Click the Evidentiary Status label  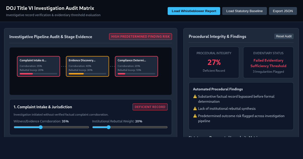(x=268, y=53)
